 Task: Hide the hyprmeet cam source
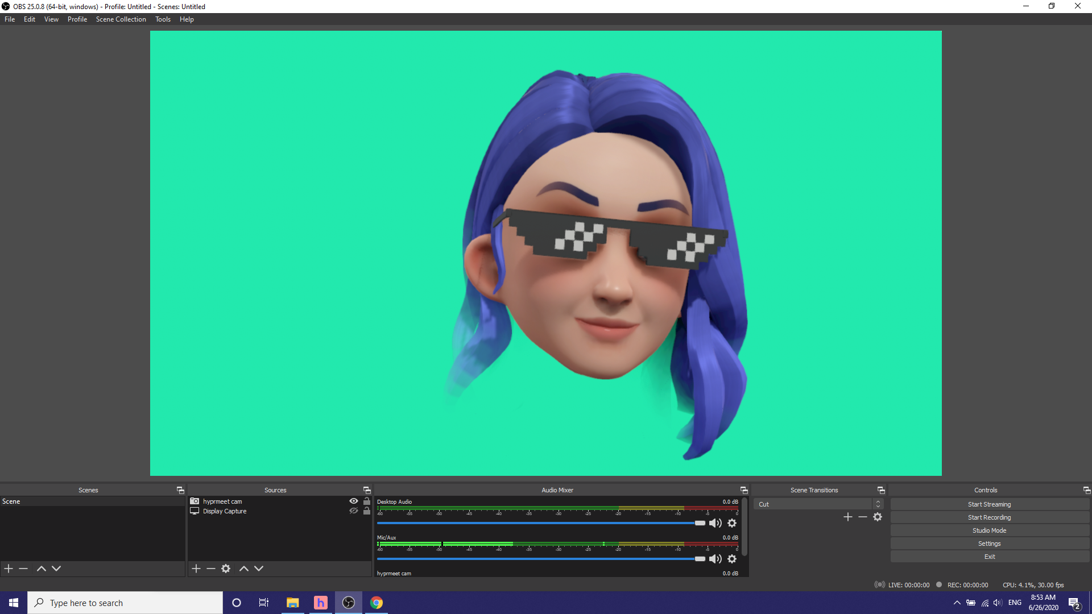(x=354, y=501)
